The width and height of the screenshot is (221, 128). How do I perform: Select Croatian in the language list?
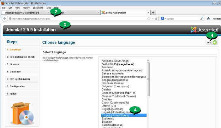pos(124,99)
